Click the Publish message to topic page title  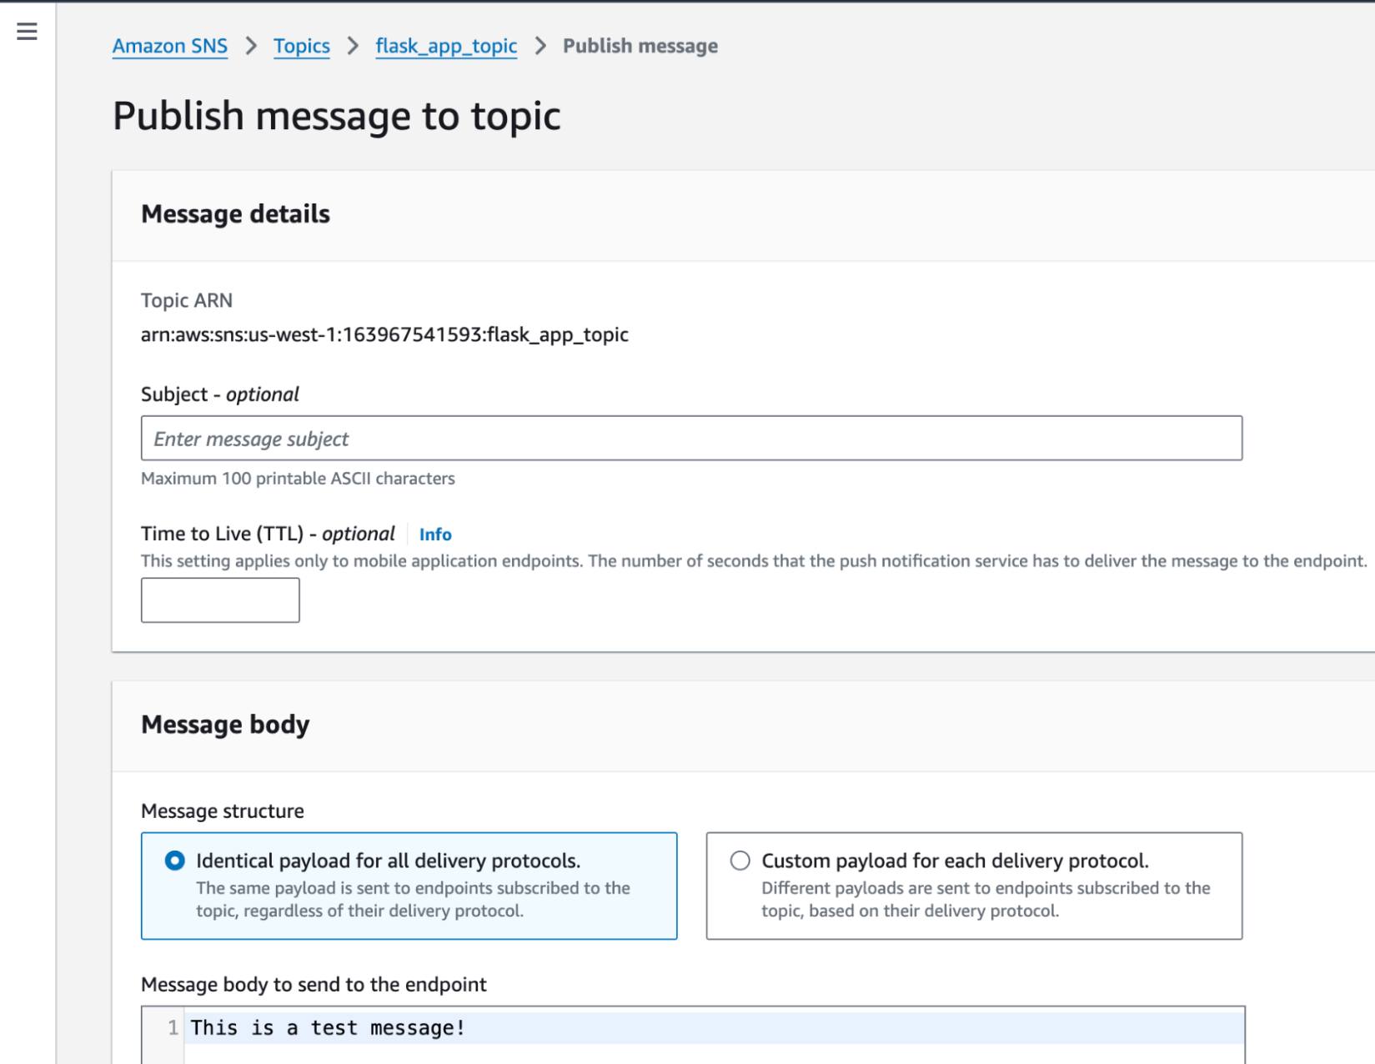336,116
